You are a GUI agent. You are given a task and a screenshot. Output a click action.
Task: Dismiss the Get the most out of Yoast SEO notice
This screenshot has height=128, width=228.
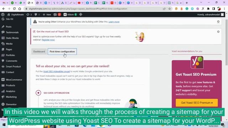[218, 32]
